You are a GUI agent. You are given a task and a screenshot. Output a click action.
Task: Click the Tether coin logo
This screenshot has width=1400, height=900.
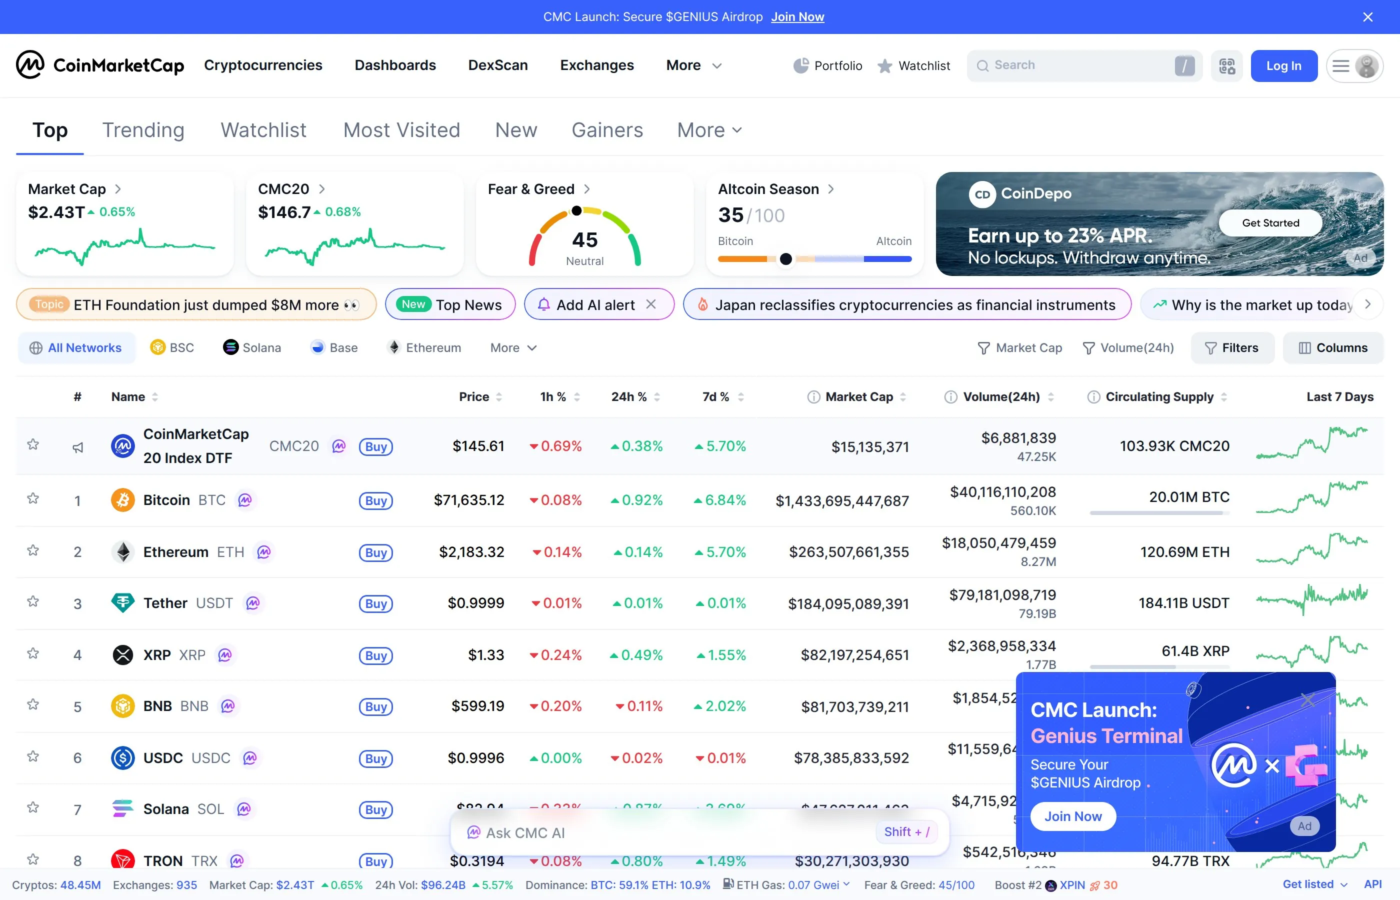point(122,603)
